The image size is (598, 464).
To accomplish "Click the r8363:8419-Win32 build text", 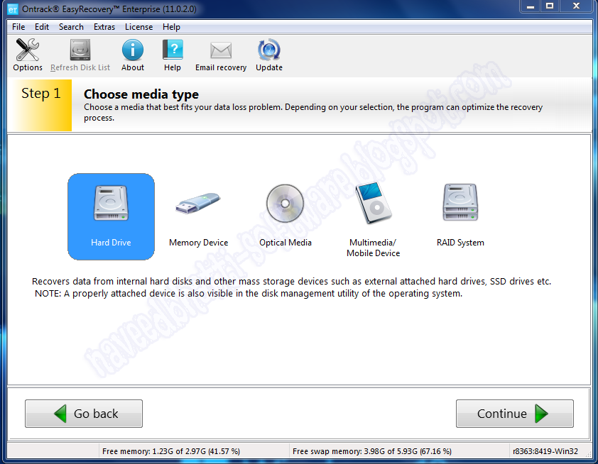I will coord(545,451).
